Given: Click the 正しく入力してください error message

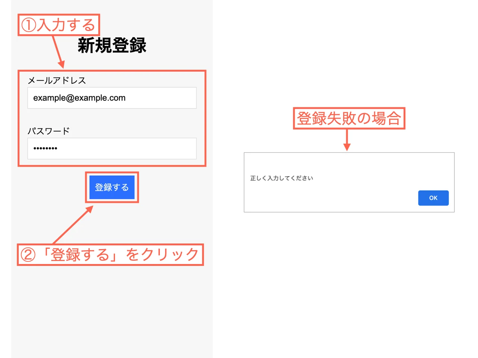Looking at the screenshot, I should point(282,178).
